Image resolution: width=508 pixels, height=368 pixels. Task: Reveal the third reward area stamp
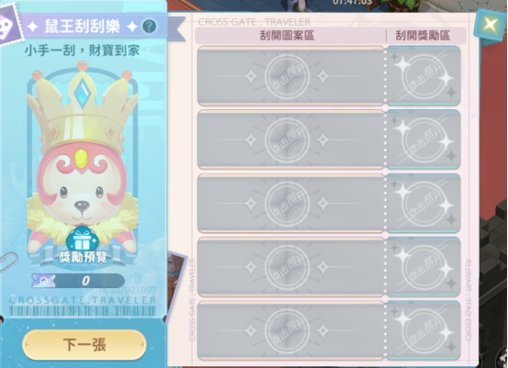tap(424, 204)
